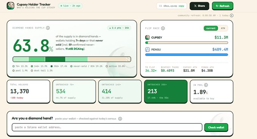Click the Check wallet button

point(216,127)
